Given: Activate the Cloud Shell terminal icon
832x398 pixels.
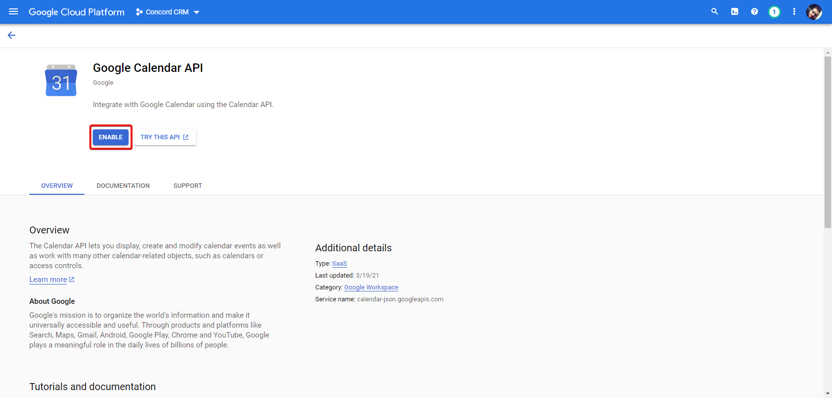Looking at the screenshot, I should click(x=734, y=12).
